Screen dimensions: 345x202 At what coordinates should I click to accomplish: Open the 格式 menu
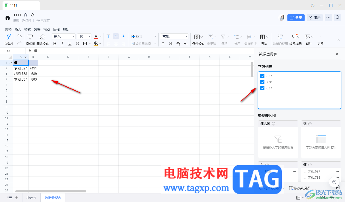click(x=28, y=30)
